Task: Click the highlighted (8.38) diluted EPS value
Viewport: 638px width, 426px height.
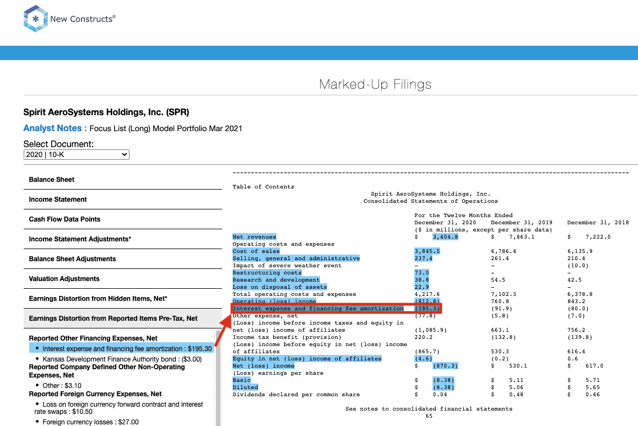Action: click(444, 387)
